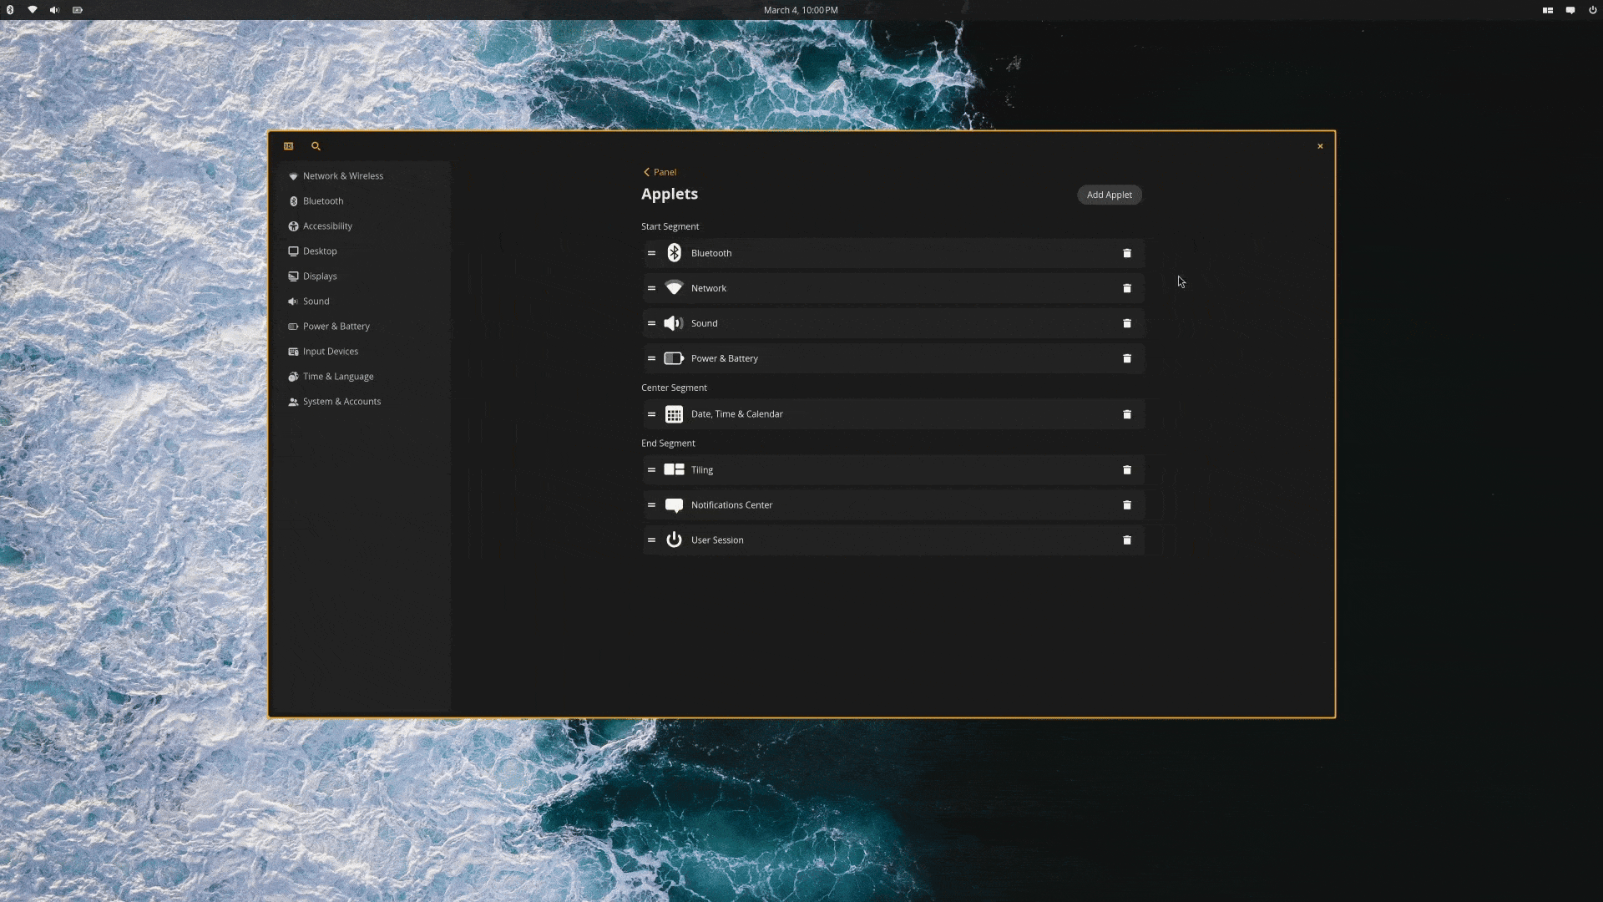This screenshot has width=1603, height=902.
Task: Open the tiling applet in the top panel
Action: [1547, 10]
